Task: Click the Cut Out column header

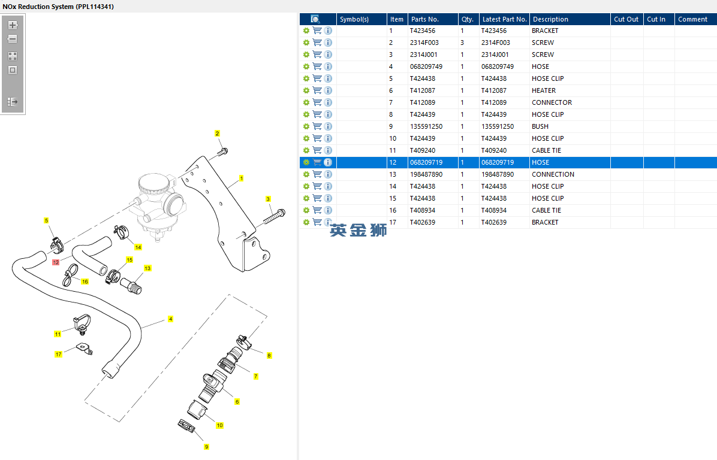Action: (x=626, y=19)
